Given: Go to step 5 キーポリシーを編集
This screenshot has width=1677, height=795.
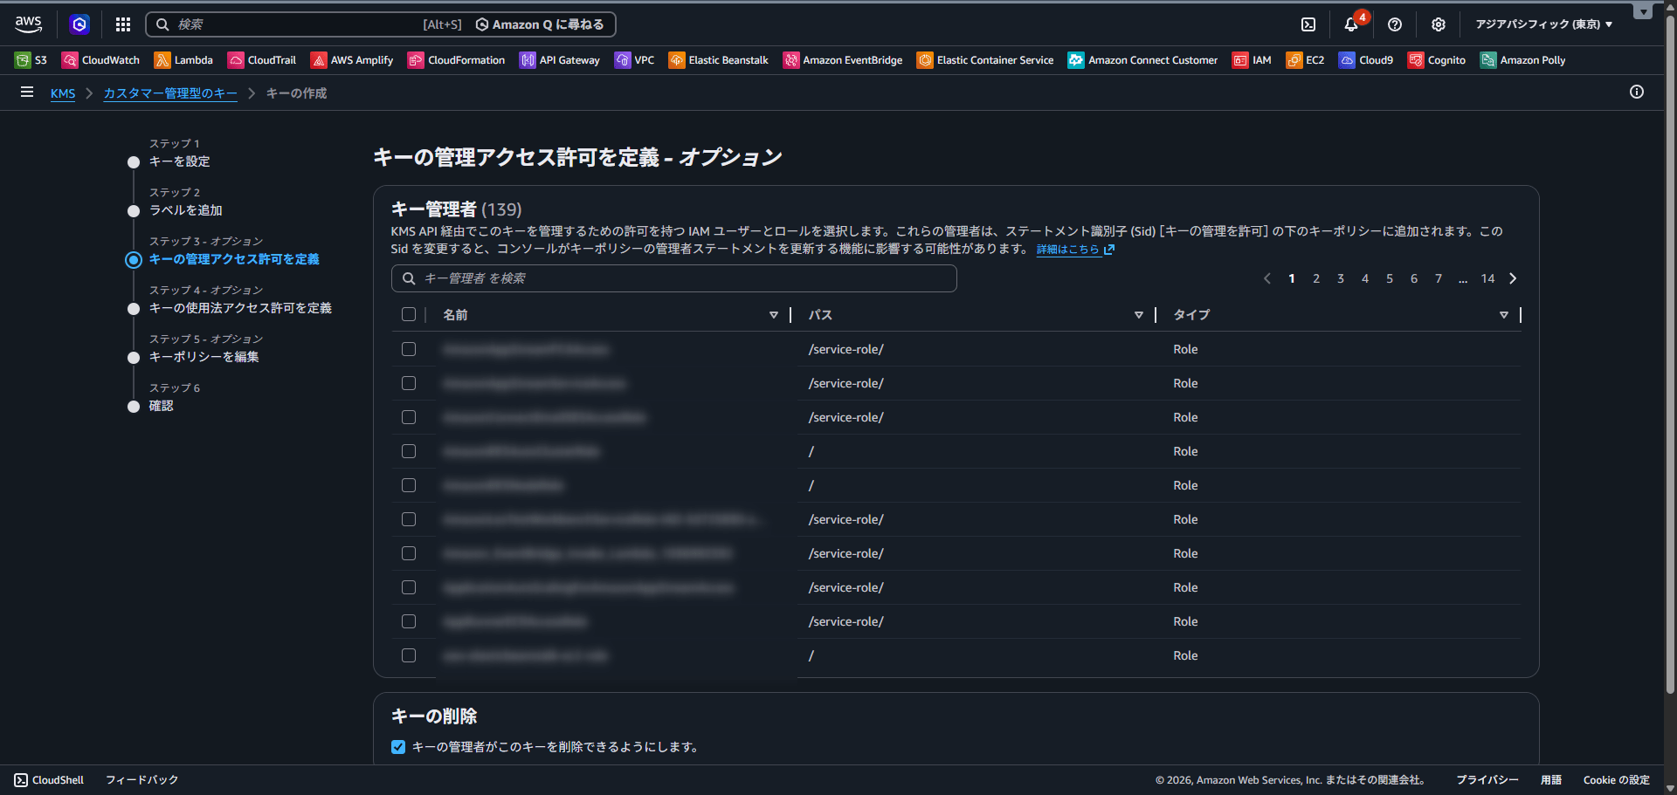Looking at the screenshot, I should (x=204, y=357).
